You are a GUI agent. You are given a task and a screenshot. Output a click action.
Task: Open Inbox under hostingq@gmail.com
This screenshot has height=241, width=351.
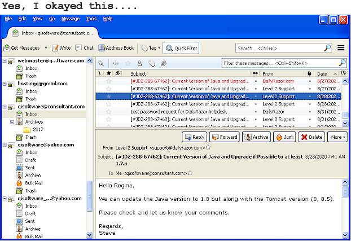[x=27, y=91]
